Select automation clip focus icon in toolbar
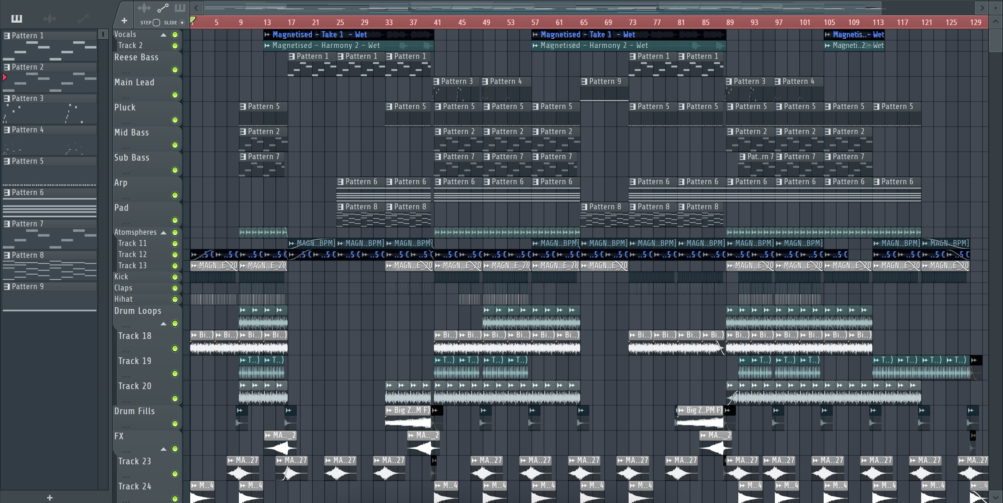 [x=163, y=8]
